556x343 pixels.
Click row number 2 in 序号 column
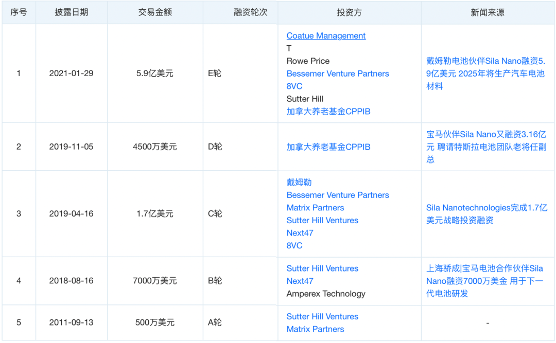click(19, 147)
